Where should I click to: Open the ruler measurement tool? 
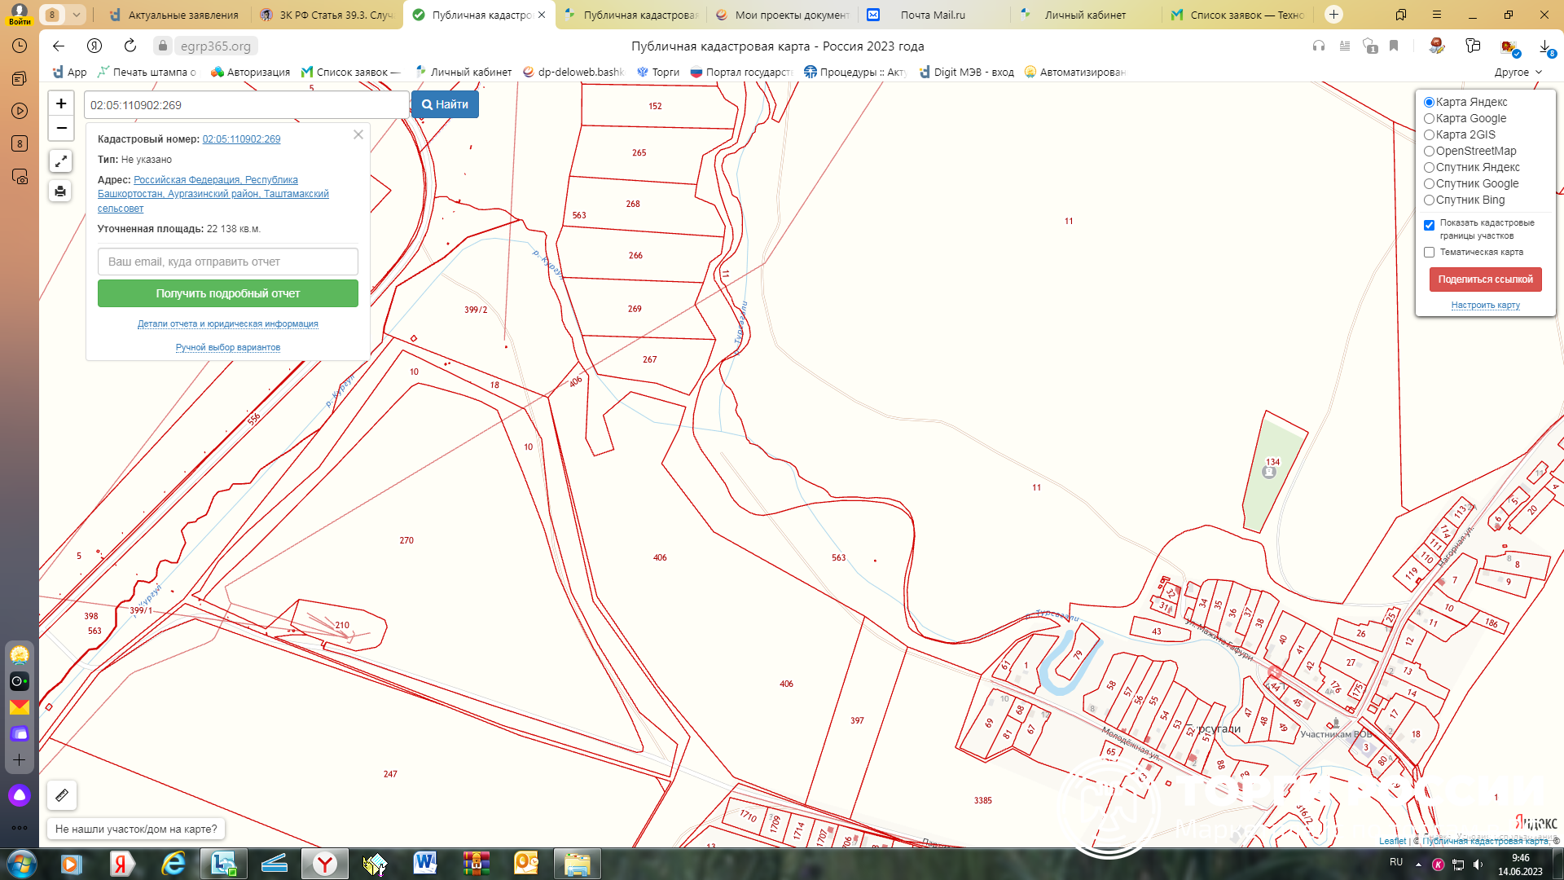(62, 795)
